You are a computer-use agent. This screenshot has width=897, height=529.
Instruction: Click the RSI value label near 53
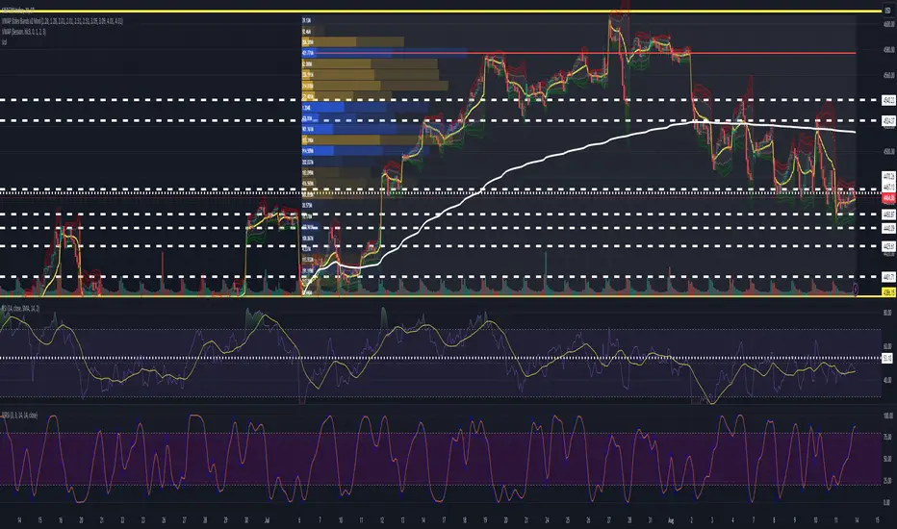(887, 358)
